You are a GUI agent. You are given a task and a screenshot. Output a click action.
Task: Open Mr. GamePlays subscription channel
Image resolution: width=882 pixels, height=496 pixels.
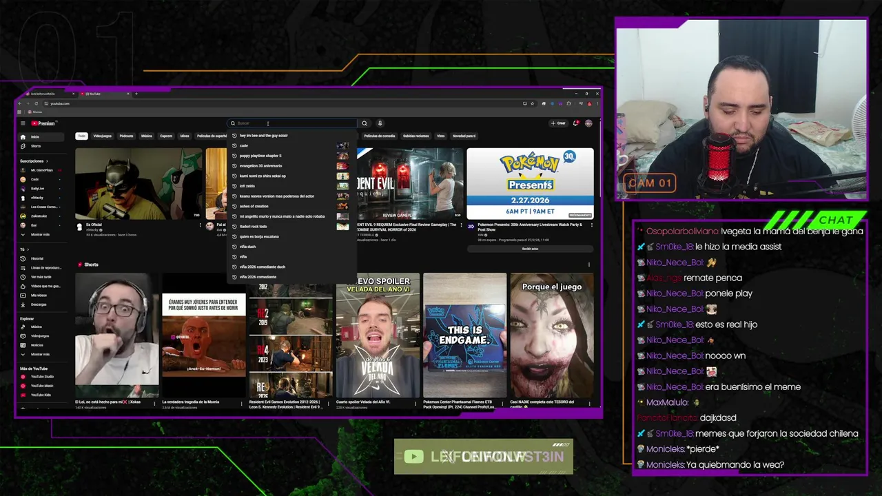point(41,170)
